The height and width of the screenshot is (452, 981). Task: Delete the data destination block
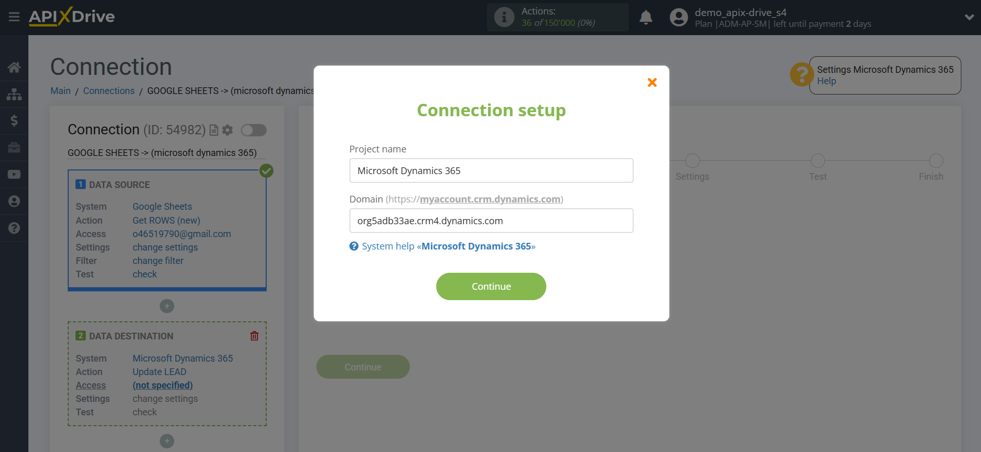[254, 336]
